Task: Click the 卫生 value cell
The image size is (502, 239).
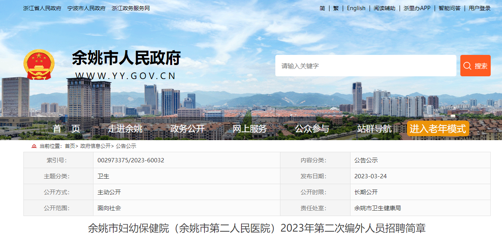Action: coord(187,176)
